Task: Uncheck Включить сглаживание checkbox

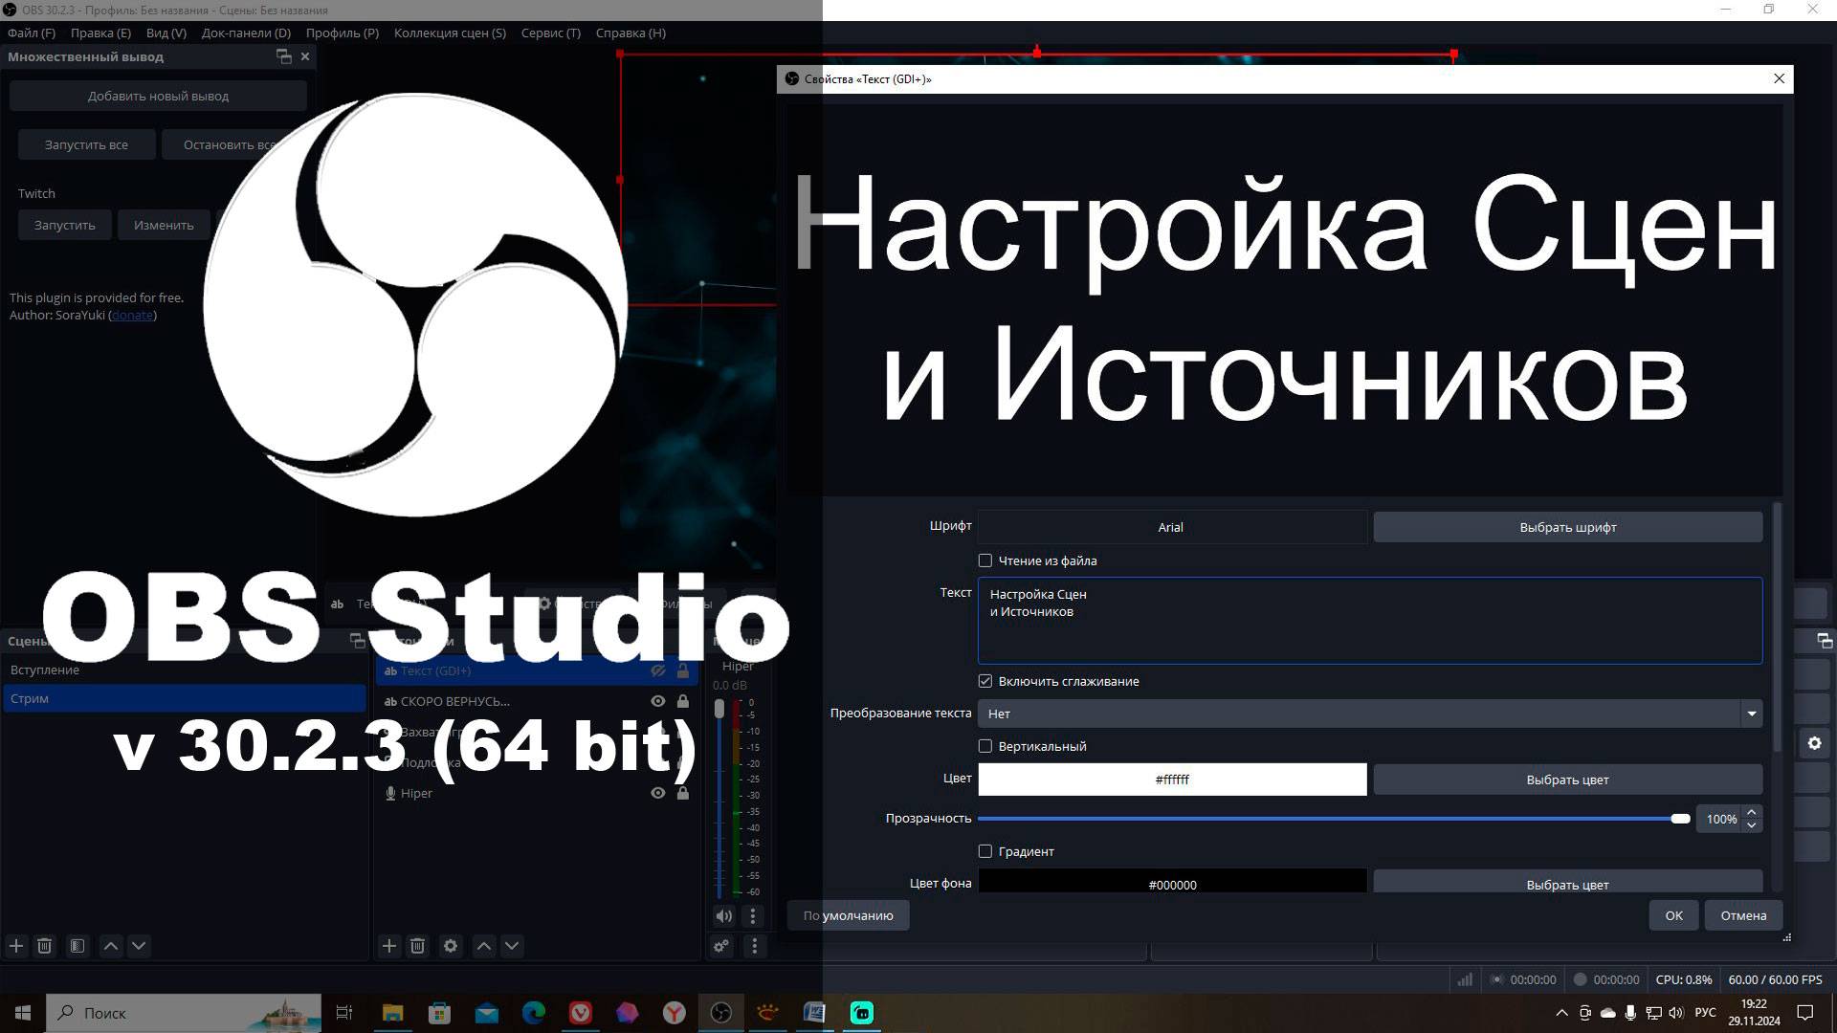Action: click(985, 681)
